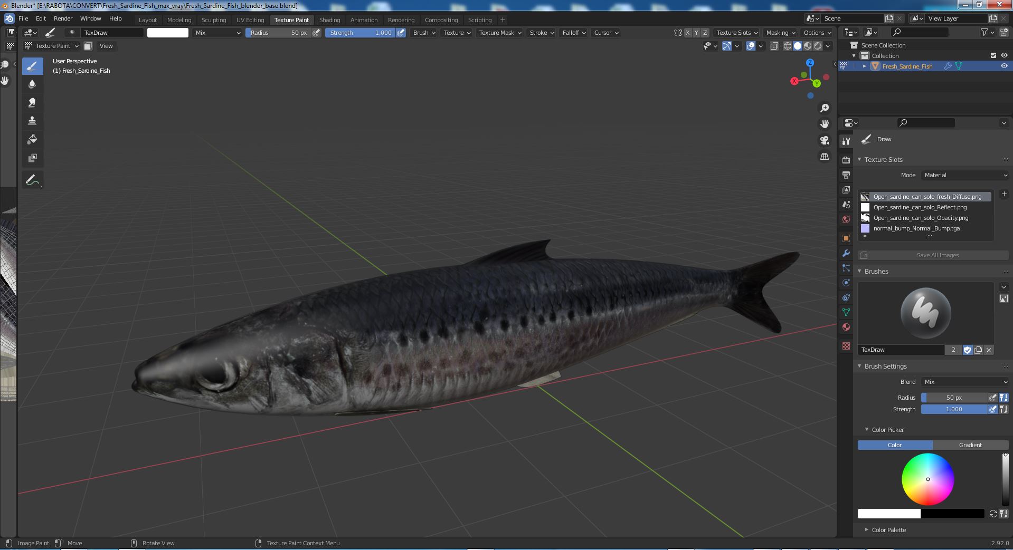This screenshot has height=550, width=1013.
Task: Toggle radius pen pressure in header
Action: 316,33
